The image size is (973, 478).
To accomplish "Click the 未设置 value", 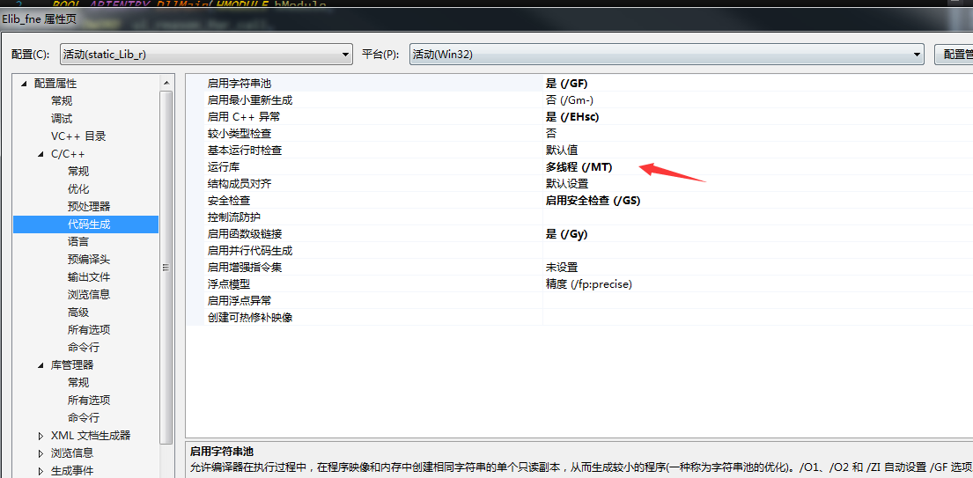I will (562, 268).
